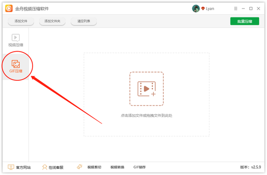Click the version v2.5.9 text

coord(251,167)
